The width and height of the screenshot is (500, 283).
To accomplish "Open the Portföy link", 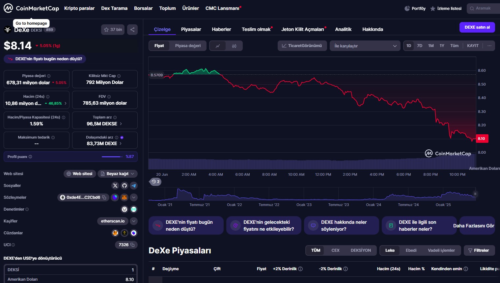I will (x=415, y=8).
